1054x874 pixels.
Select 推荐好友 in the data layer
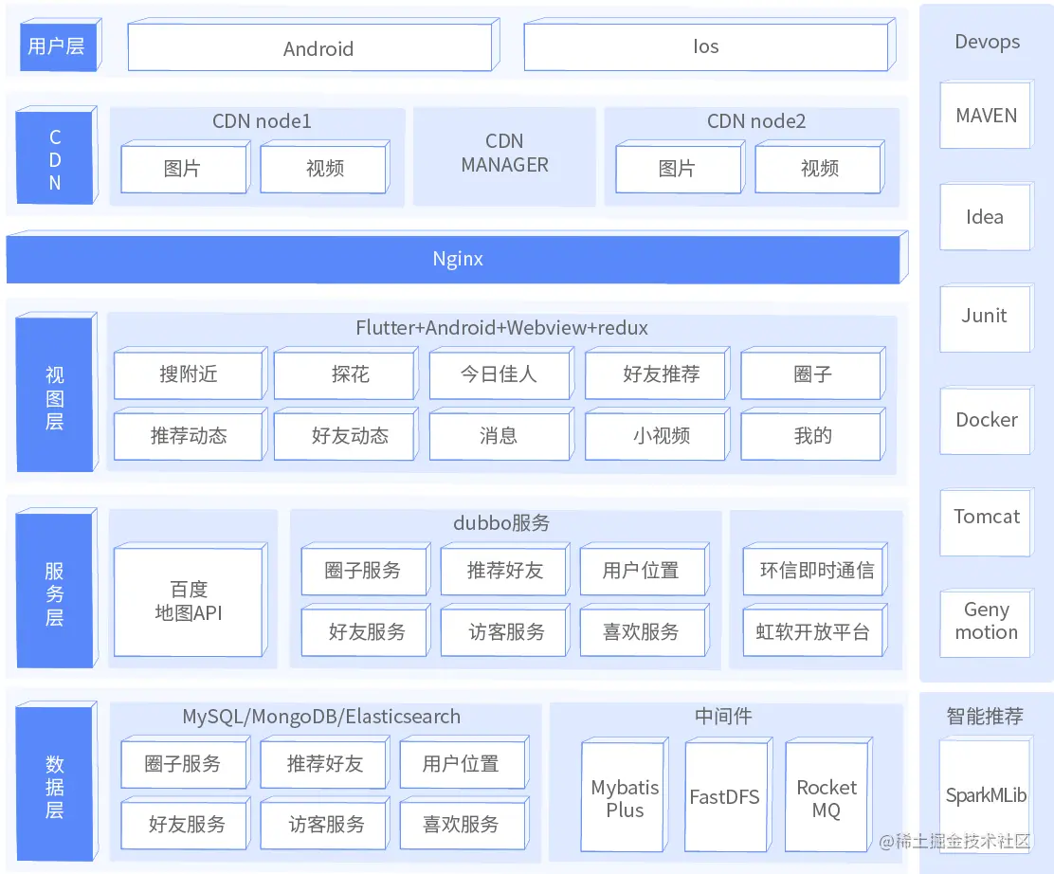coord(325,762)
